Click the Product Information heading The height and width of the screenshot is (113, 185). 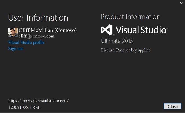tap(130, 17)
